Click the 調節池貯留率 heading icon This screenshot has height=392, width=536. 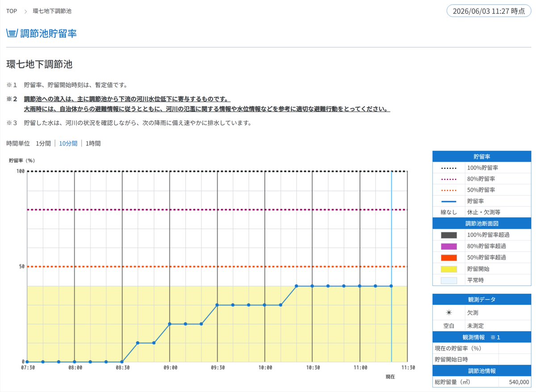[x=12, y=33]
